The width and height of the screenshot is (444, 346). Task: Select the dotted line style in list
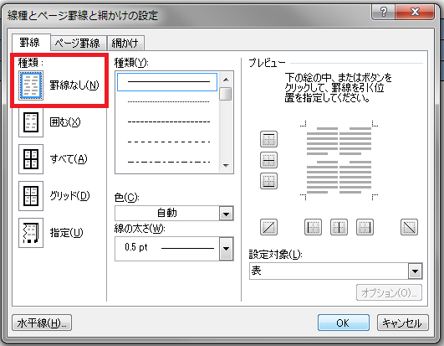(x=168, y=101)
